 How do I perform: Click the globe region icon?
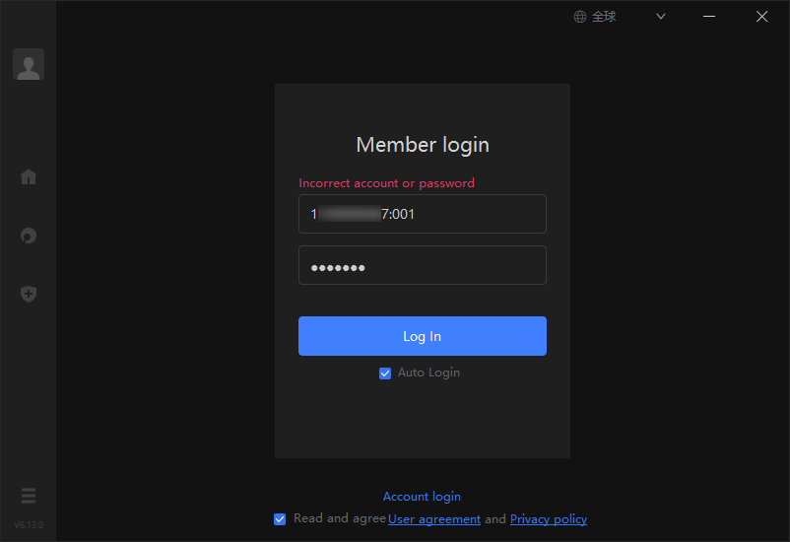pos(580,17)
